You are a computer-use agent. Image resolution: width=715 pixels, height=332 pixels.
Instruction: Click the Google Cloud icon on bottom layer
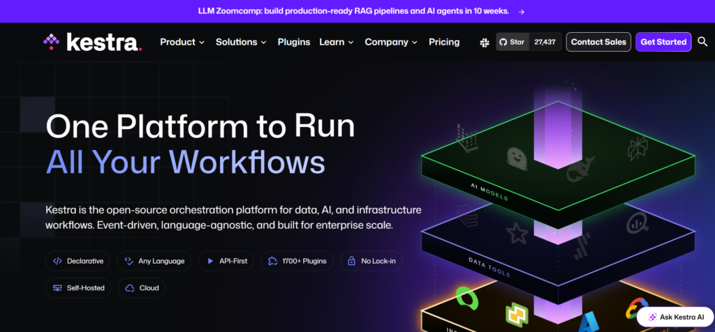click(637, 309)
